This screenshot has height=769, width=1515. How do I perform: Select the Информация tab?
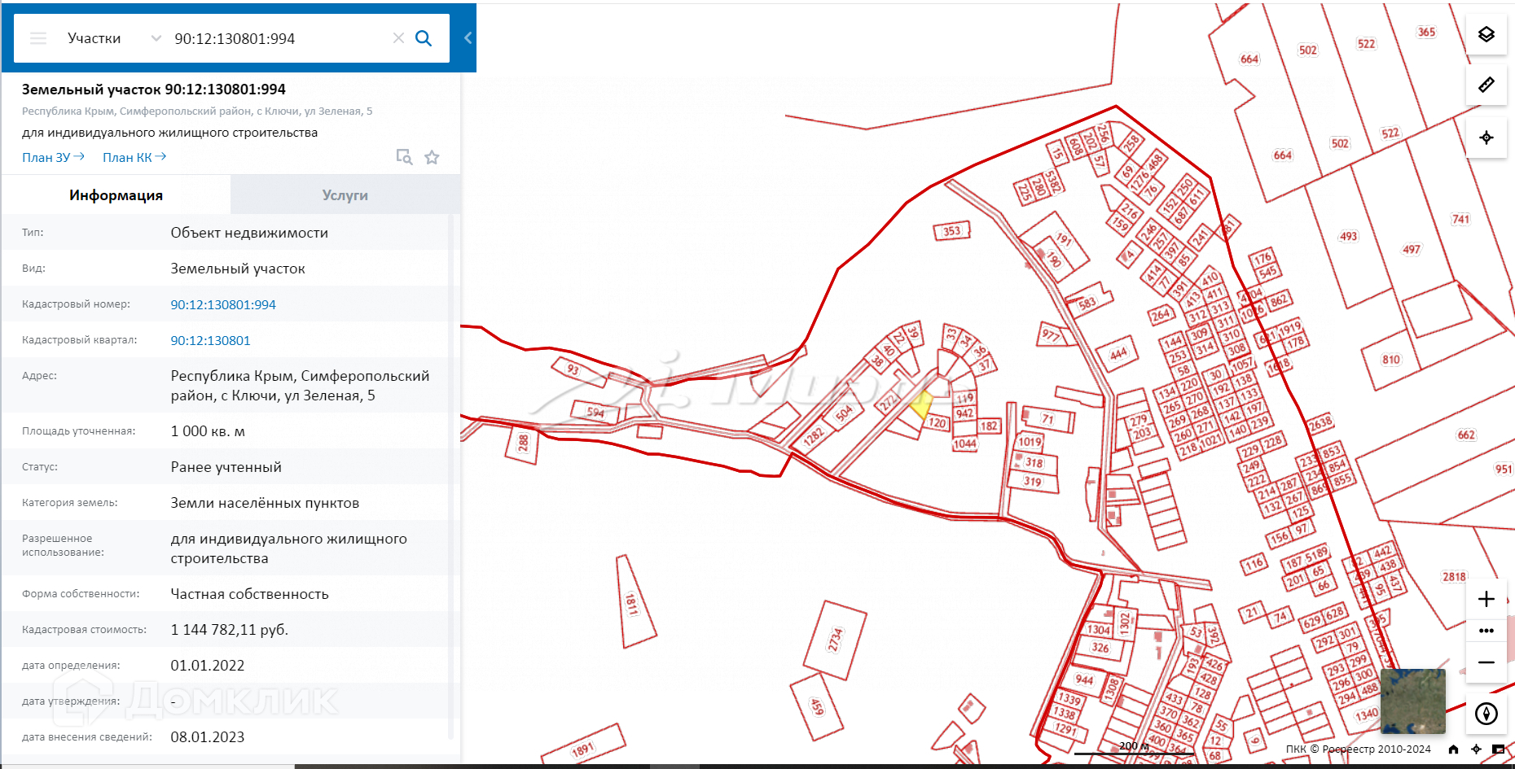pos(116,195)
